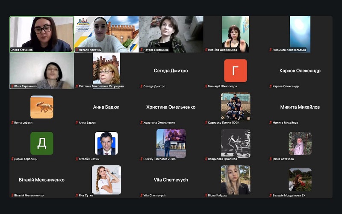Viewport: 342px width, 214px height.
Task: Click muted mic icon beside Наталя Кривунь
Action: 77,50
